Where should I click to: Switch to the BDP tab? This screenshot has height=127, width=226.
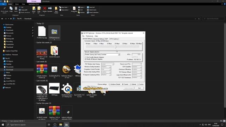pyautogui.click(x=107, y=39)
